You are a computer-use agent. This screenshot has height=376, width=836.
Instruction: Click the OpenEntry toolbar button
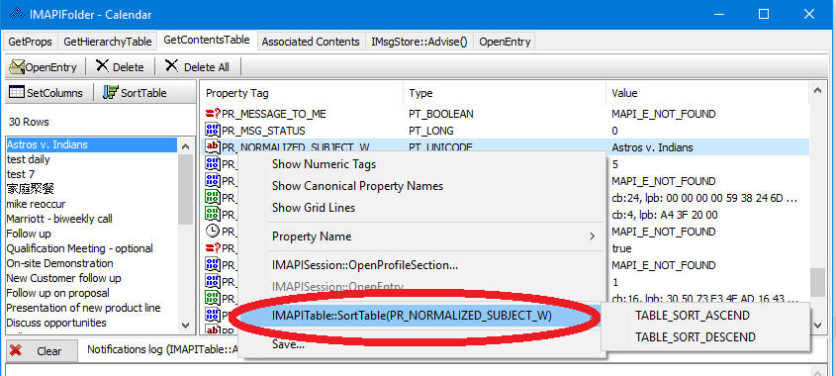point(44,66)
